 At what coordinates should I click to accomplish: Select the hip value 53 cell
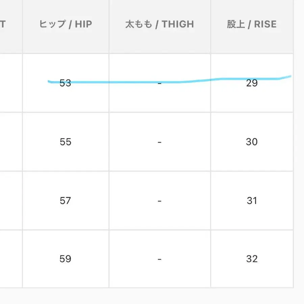pyautogui.click(x=66, y=83)
